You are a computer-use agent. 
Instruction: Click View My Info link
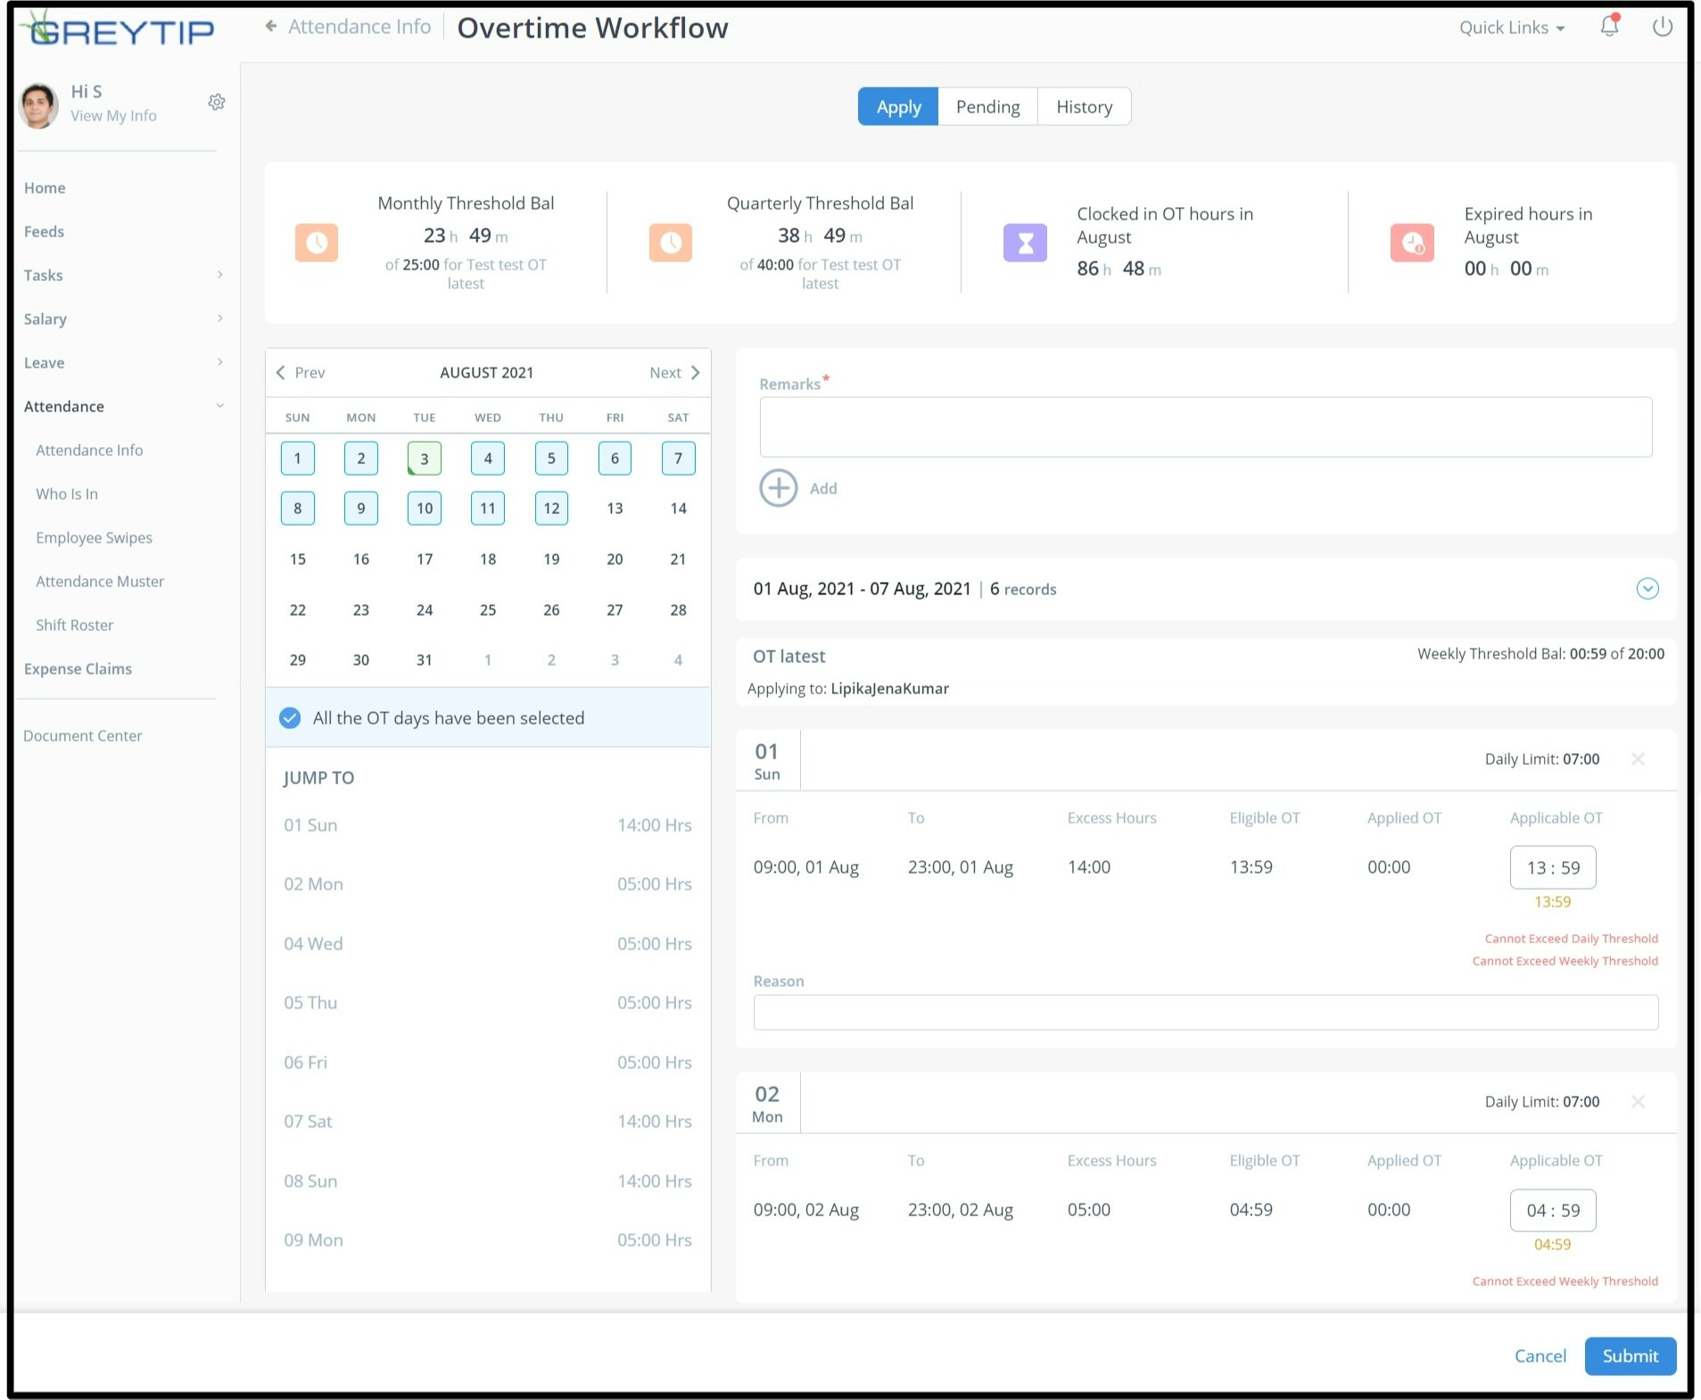point(113,115)
